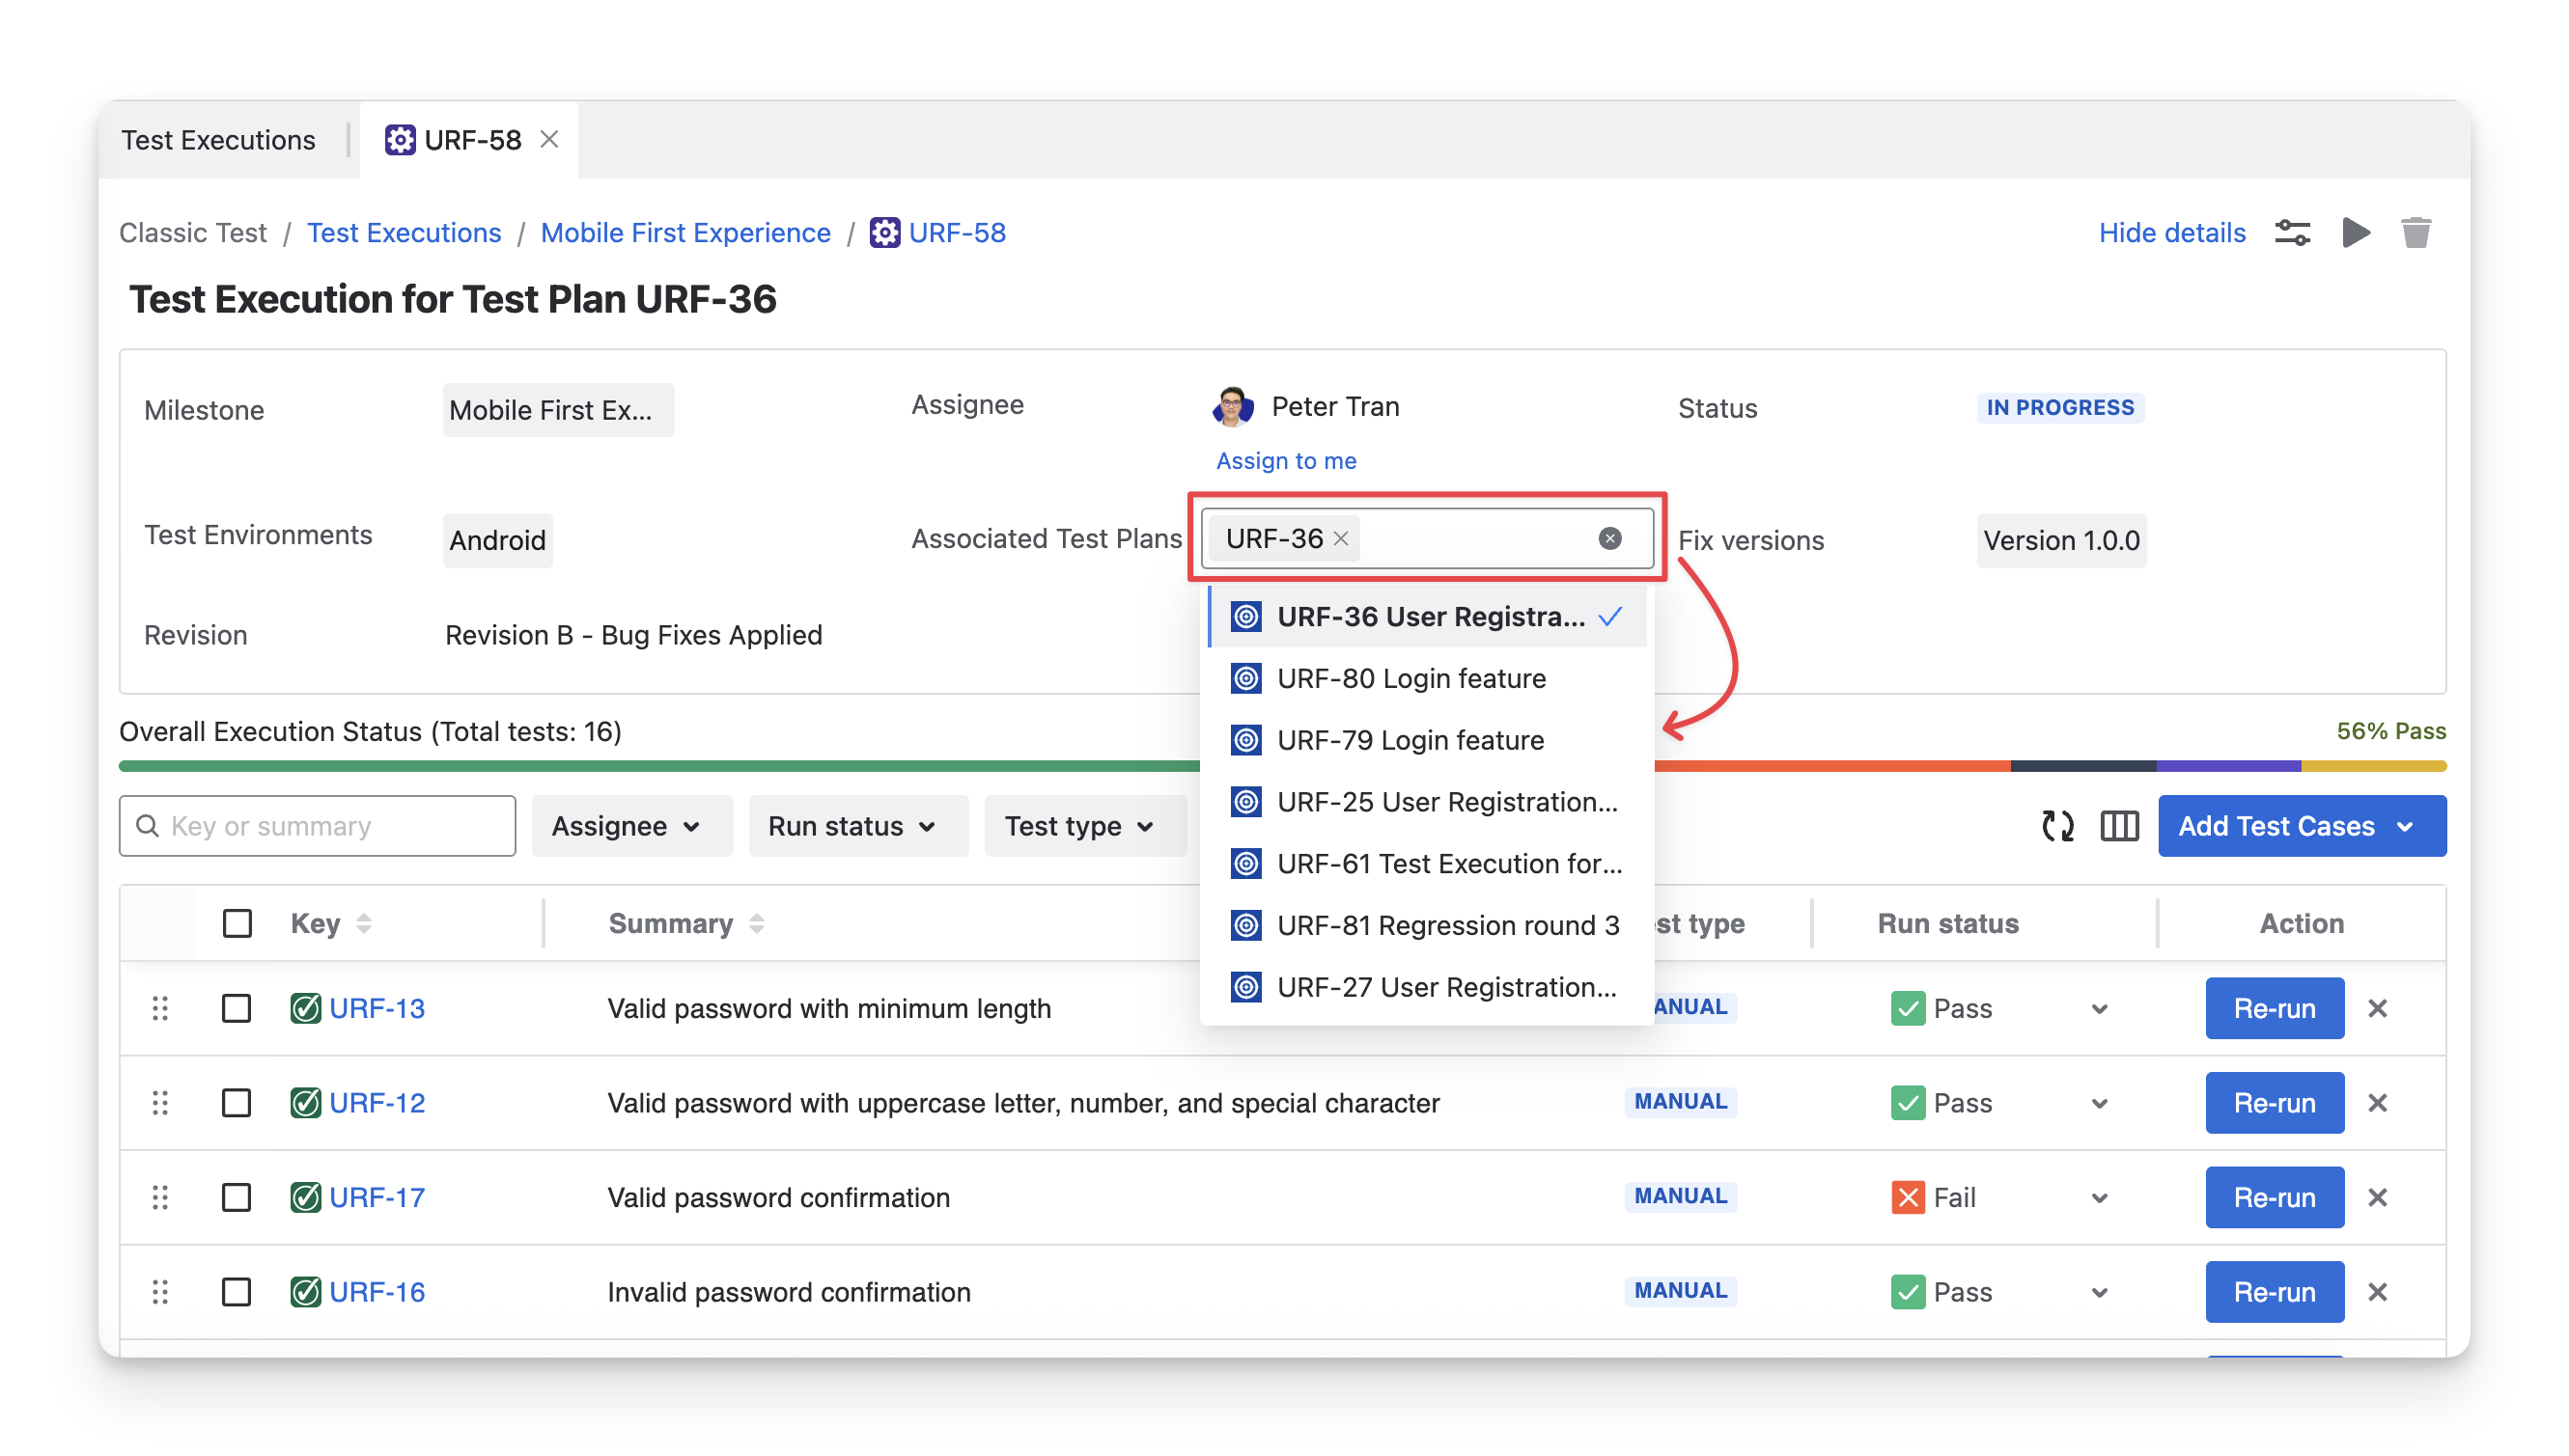Click the refresh sync icon
Viewport: 2569px width, 1456px height.
point(2056,826)
